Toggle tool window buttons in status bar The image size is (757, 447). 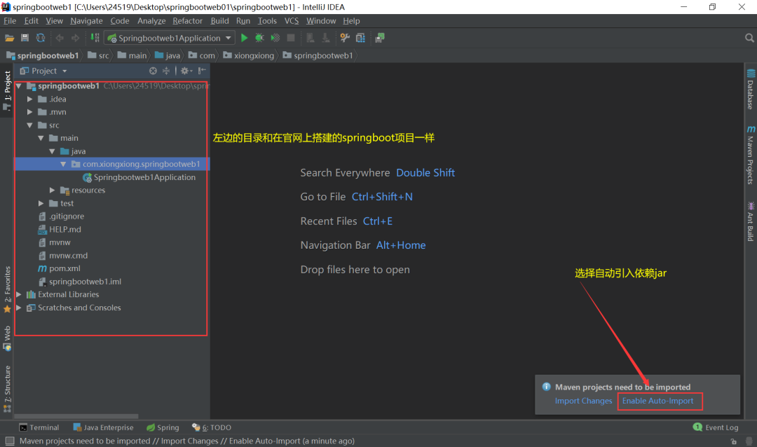click(x=10, y=441)
